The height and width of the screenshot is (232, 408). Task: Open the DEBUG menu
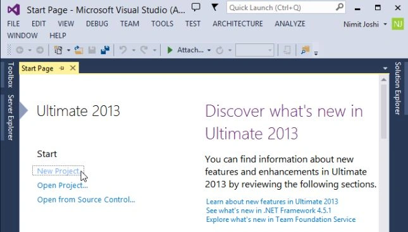click(97, 24)
